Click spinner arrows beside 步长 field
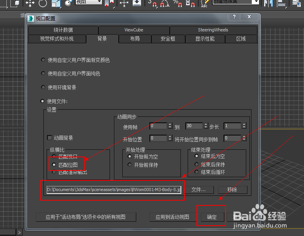 coord(244,126)
